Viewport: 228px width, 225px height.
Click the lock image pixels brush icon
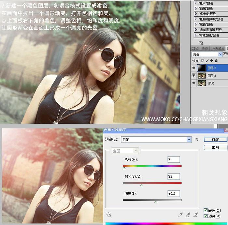(207, 61)
